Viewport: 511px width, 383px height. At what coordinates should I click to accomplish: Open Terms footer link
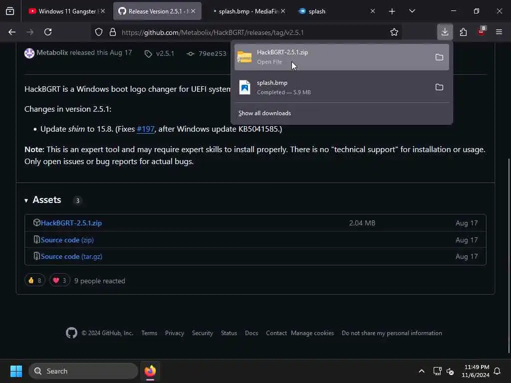pyautogui.click(x=149, y=333)
